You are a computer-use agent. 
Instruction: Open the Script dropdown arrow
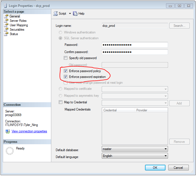pos(70,14)
